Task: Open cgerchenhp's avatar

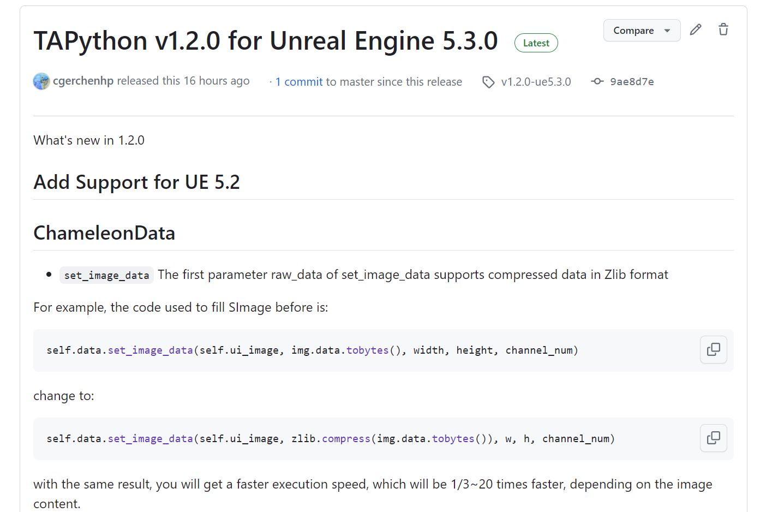Action: (x=41, y=81)
